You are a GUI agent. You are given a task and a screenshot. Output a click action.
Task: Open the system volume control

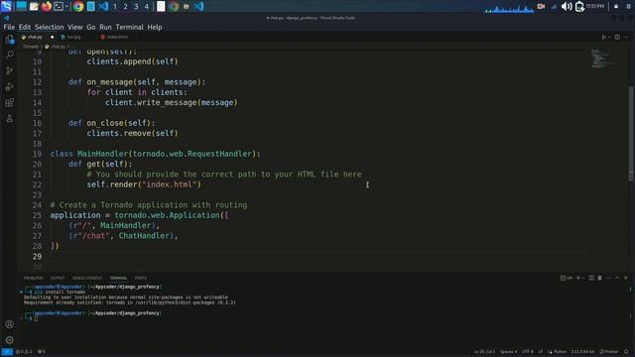tap(567, 7)
